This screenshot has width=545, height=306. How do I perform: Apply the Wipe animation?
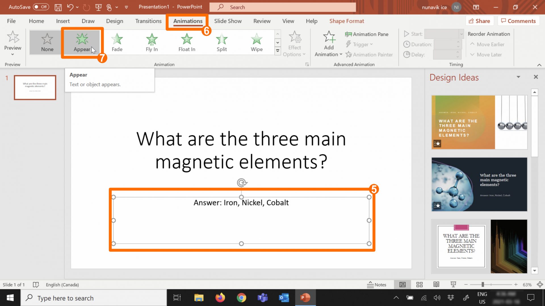pos(256,42)
